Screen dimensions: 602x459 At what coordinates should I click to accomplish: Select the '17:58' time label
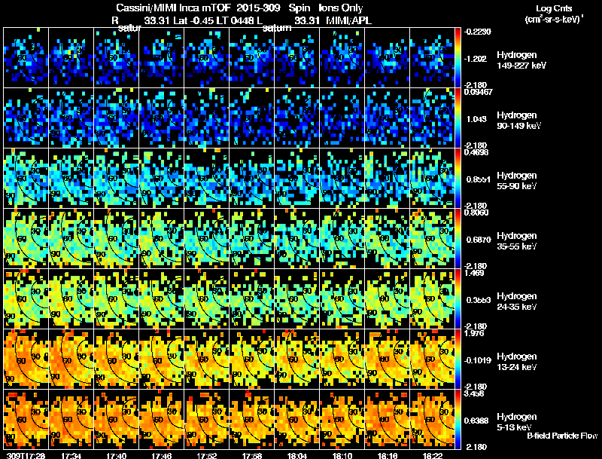click(252, 455)
